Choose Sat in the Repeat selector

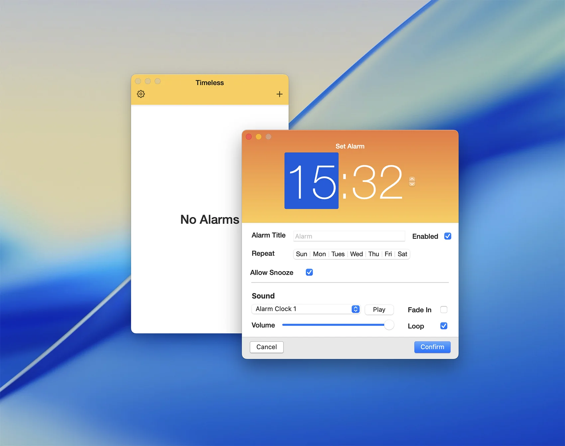tap(402, 254)
